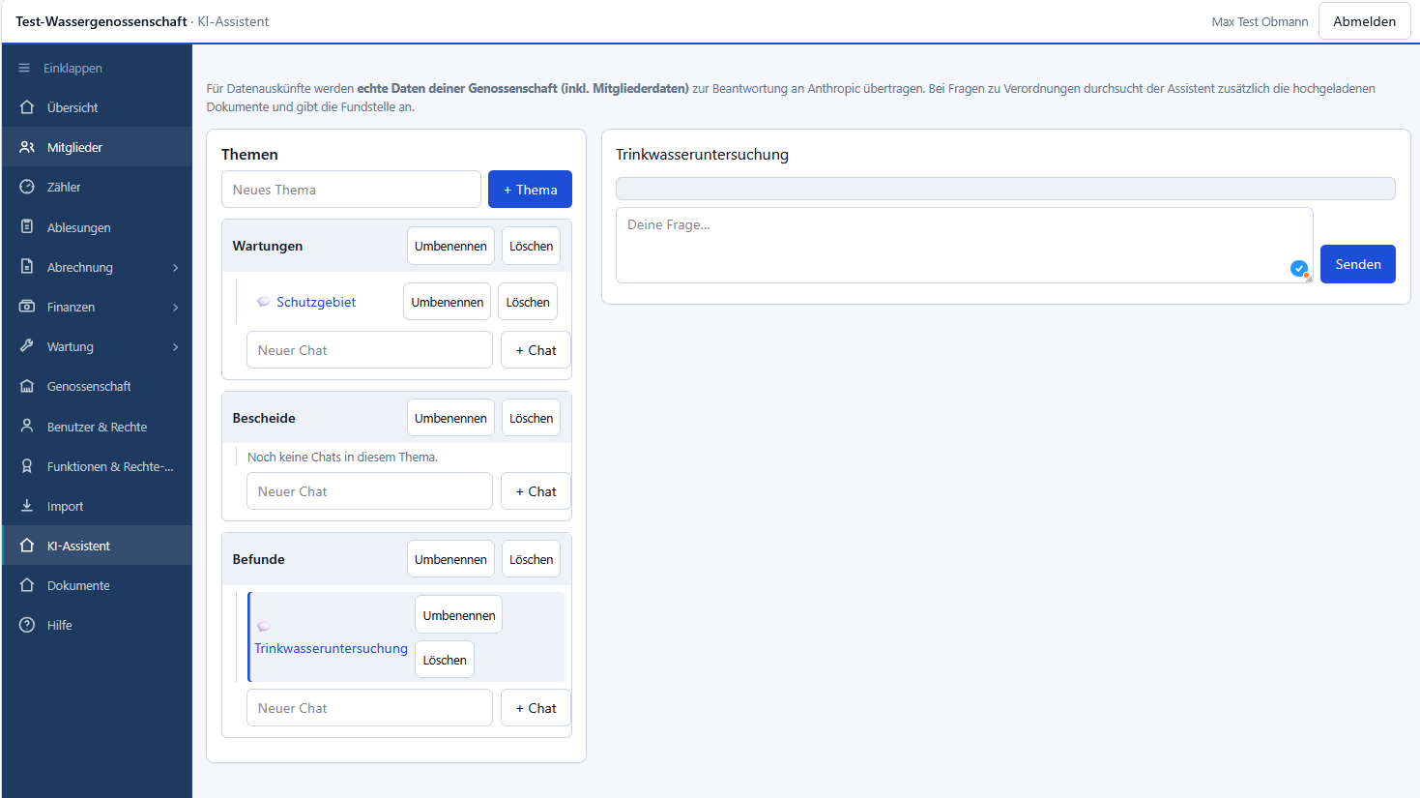Open Hilfe page
Screen dimensions: 1420x798
(x=97, y=625)
